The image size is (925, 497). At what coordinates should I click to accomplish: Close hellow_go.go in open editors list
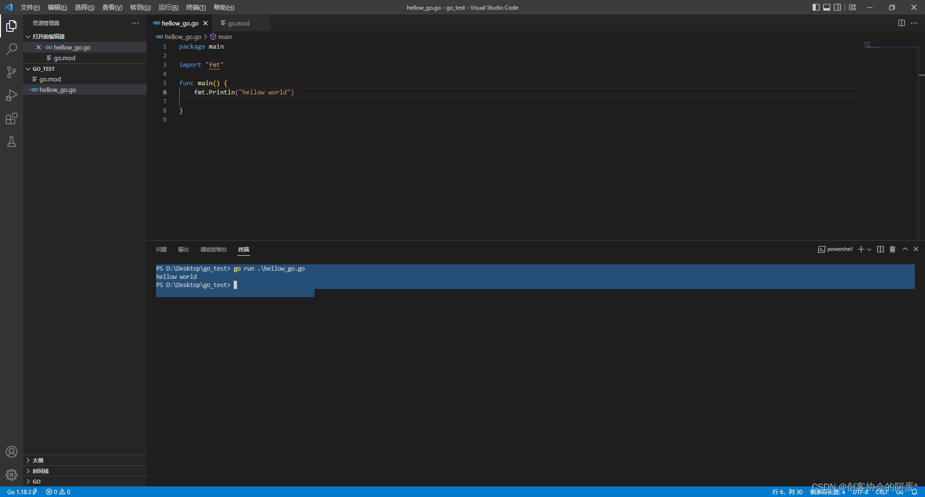point(39,47)
